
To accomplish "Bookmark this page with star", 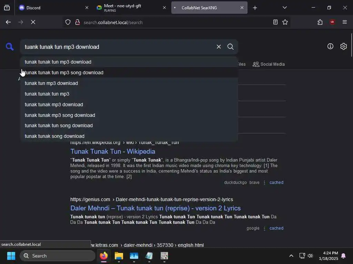I will point(285,22).
